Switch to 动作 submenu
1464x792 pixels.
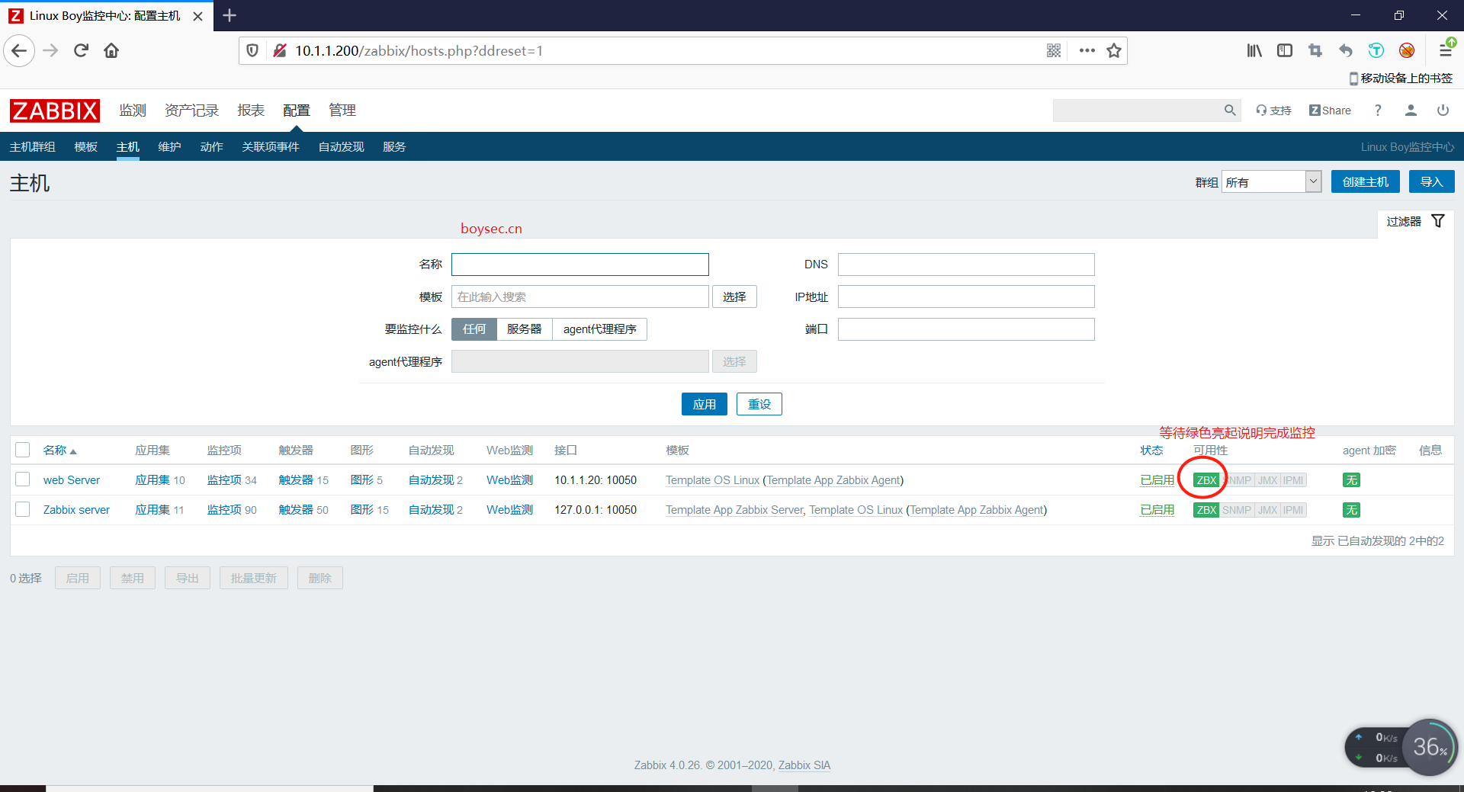pos(211,147)
